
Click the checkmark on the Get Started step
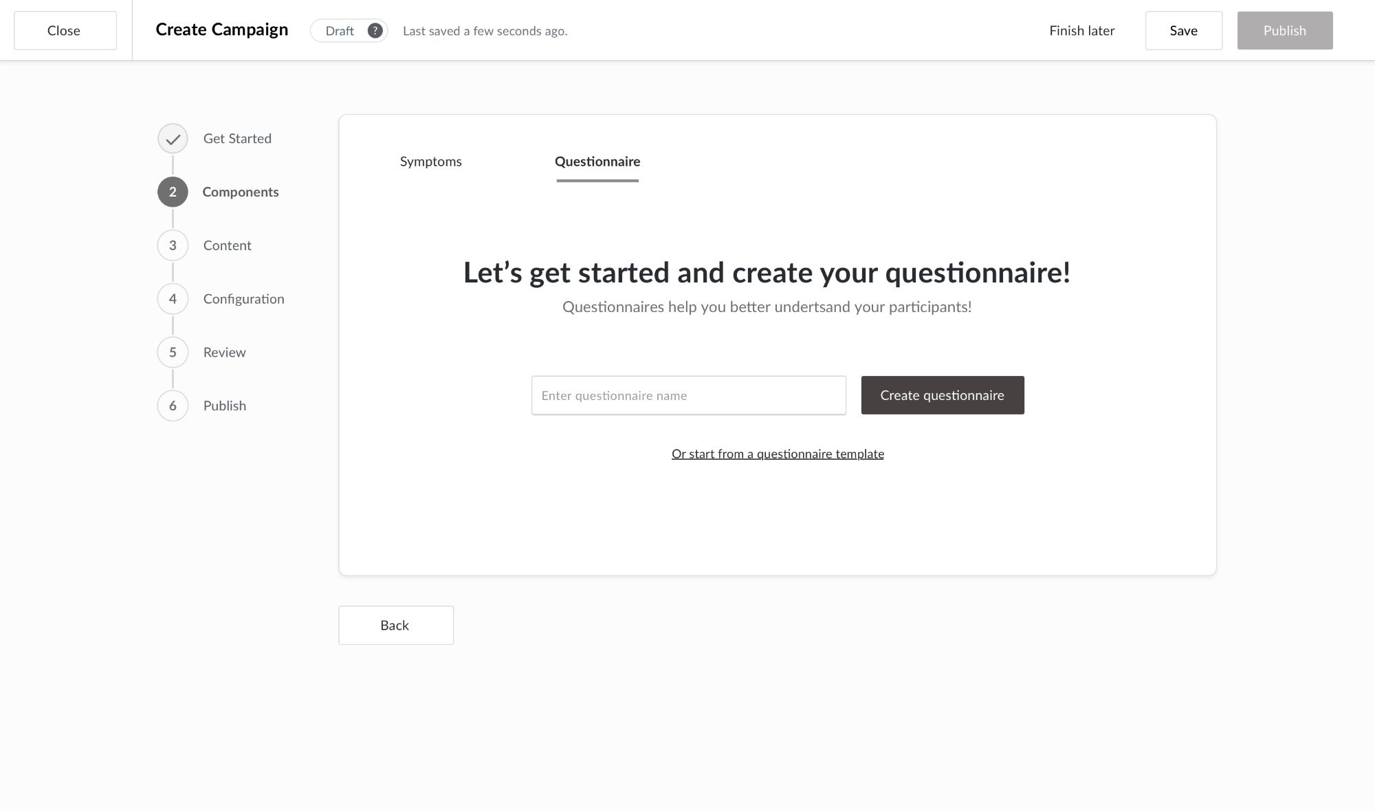(173, 138)
